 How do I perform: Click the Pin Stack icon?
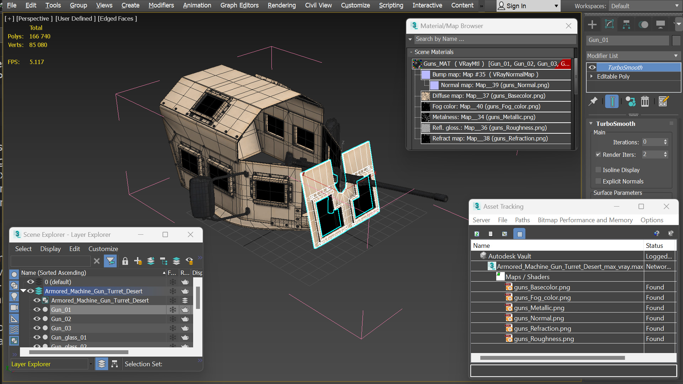tap(593, 102)
